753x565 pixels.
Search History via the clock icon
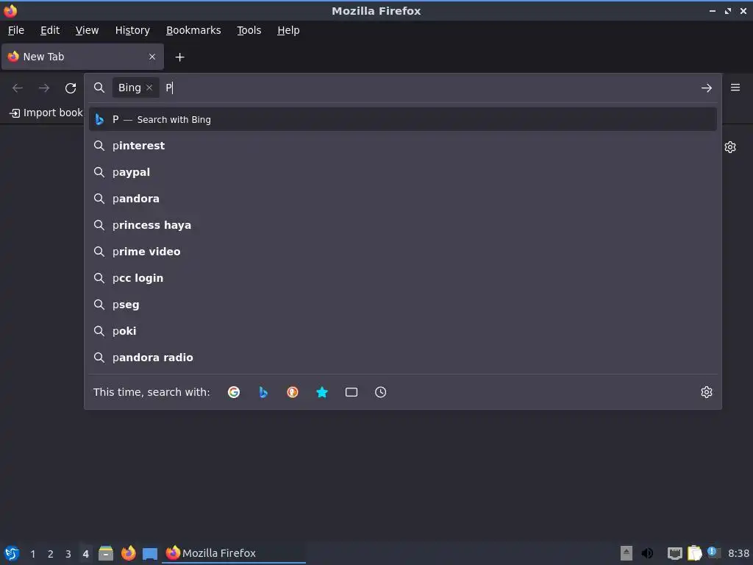[x=380, y=392]
